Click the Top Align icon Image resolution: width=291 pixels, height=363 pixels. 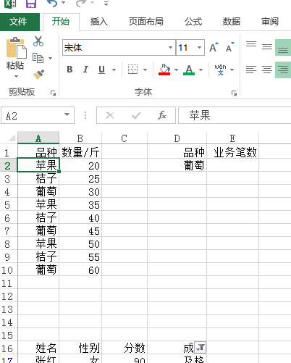click(x=251, y=44)
